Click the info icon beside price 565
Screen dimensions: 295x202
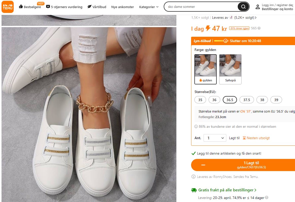click(x=259, y=28)
